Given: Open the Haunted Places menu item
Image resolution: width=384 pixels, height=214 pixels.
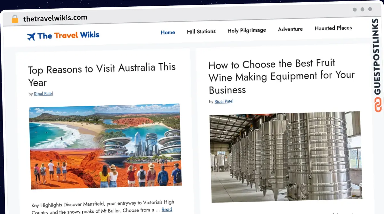Looking at the screenshot, I should (333, 28).
